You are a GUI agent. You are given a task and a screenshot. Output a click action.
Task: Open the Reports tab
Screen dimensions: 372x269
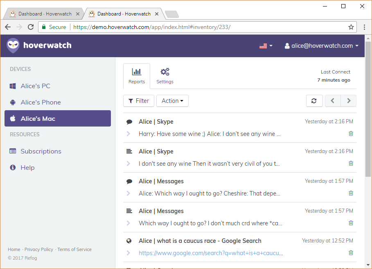coord(137,76)
